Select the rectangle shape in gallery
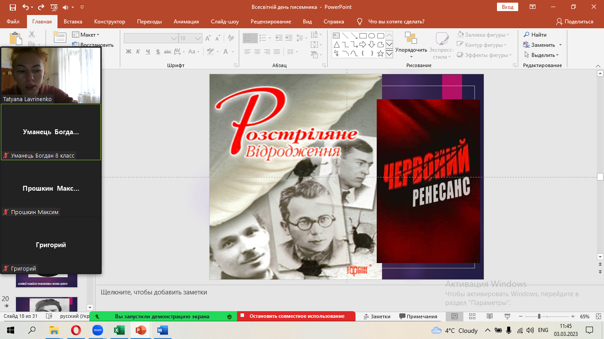604x339 pixels. point(363,36)
